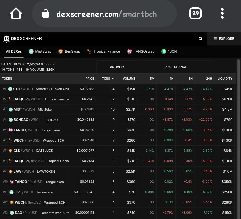
Task: Sort by TXNS column header
Action: pos(106,79)
